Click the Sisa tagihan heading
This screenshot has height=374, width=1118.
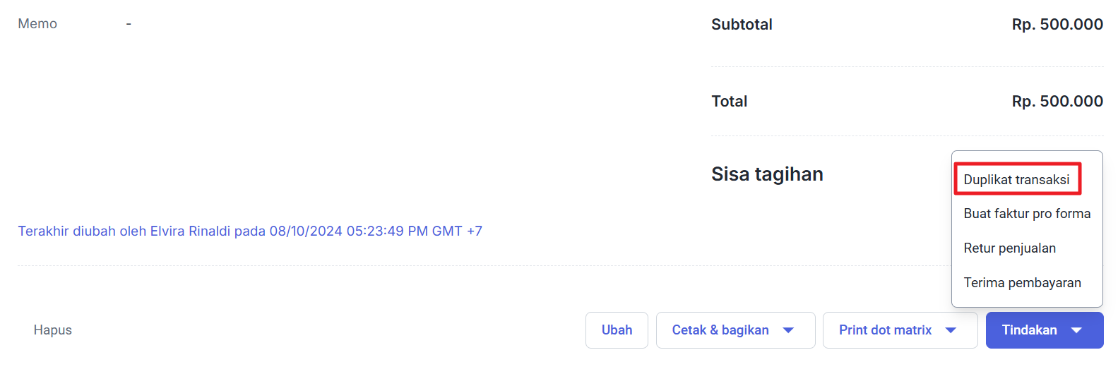(x=767, y=174)
